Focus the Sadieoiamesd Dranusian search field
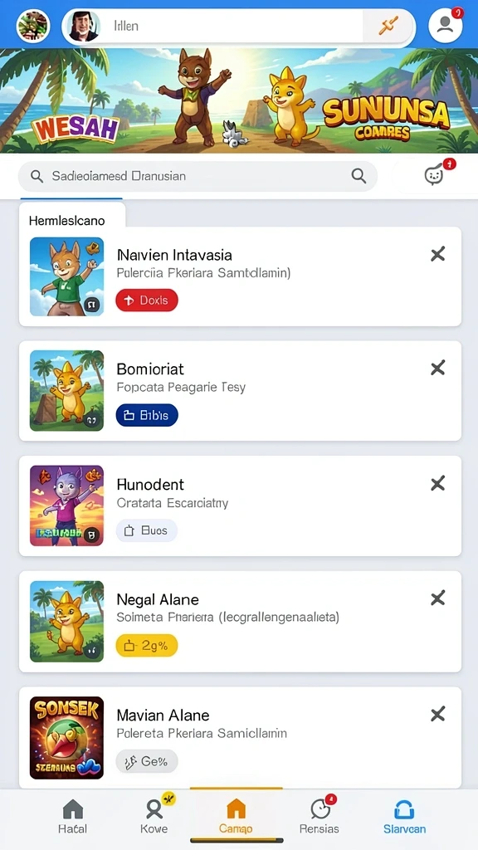 pyautogui.click(x=198, y=176)
